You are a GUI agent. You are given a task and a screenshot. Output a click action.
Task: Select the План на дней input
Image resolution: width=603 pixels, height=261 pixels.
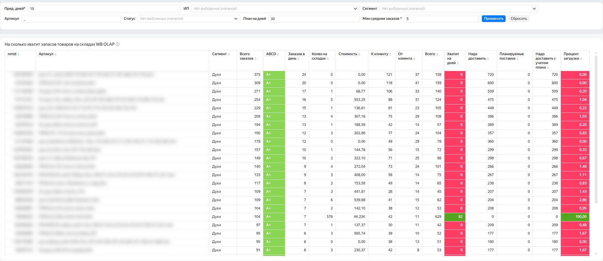314,19
